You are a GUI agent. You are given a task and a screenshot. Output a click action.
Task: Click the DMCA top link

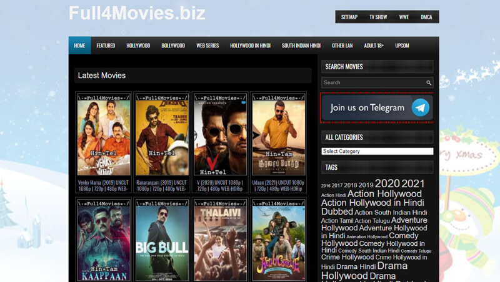click(426, 17)
